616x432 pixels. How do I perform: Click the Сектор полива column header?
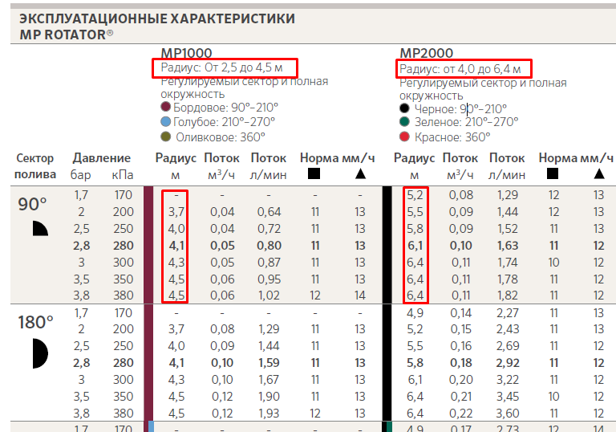click(35, 166)
